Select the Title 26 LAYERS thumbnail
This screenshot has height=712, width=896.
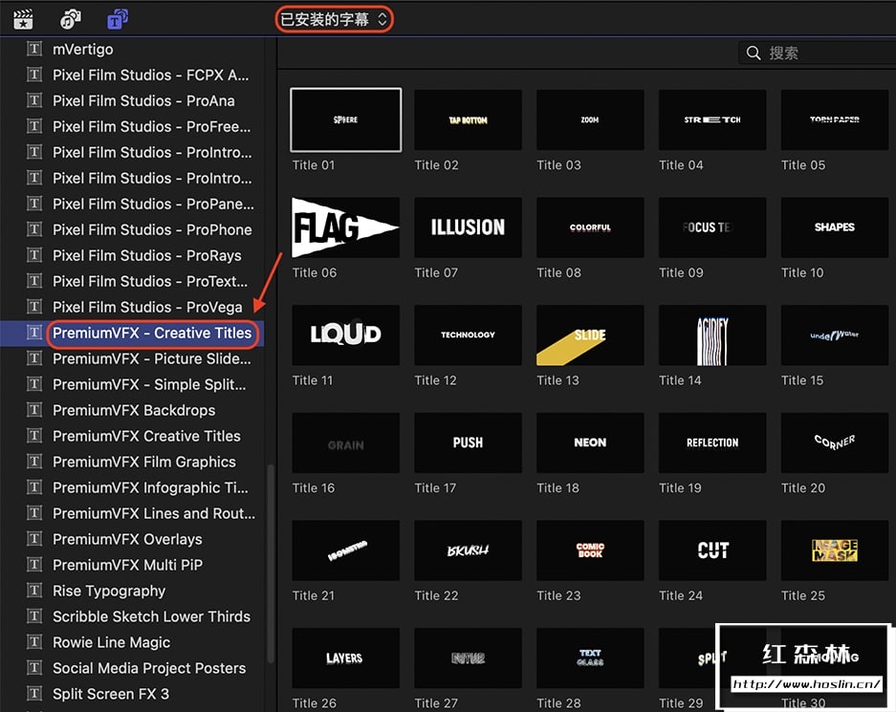click(x=346, y=658)
